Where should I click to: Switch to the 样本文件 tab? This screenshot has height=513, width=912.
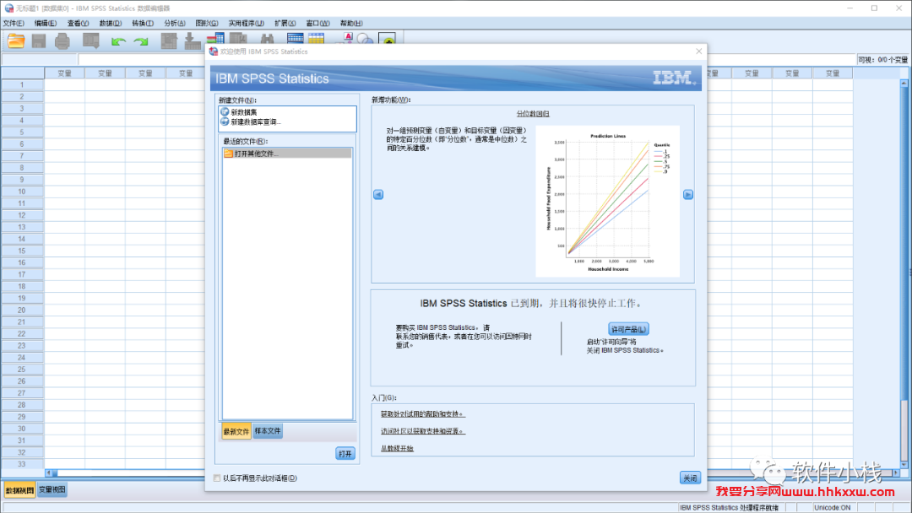click(268, 431)
